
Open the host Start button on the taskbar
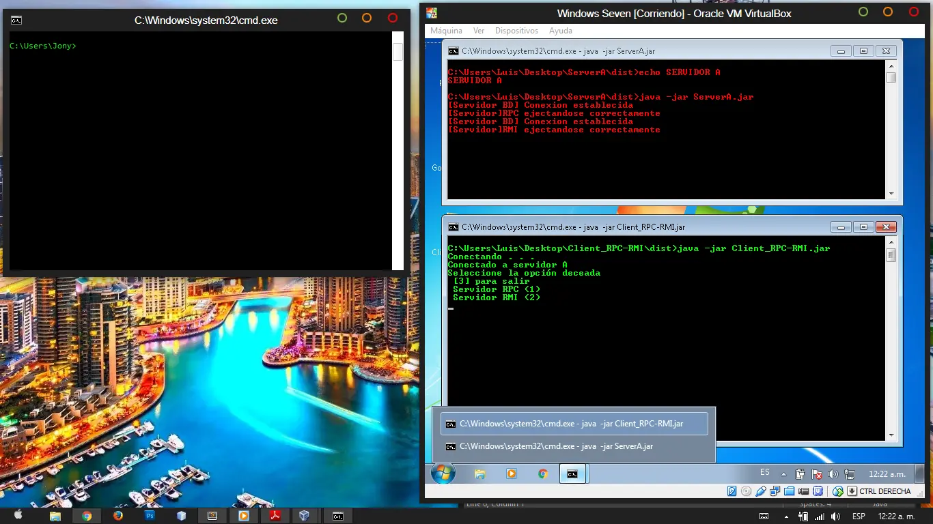tap(18, 516)
